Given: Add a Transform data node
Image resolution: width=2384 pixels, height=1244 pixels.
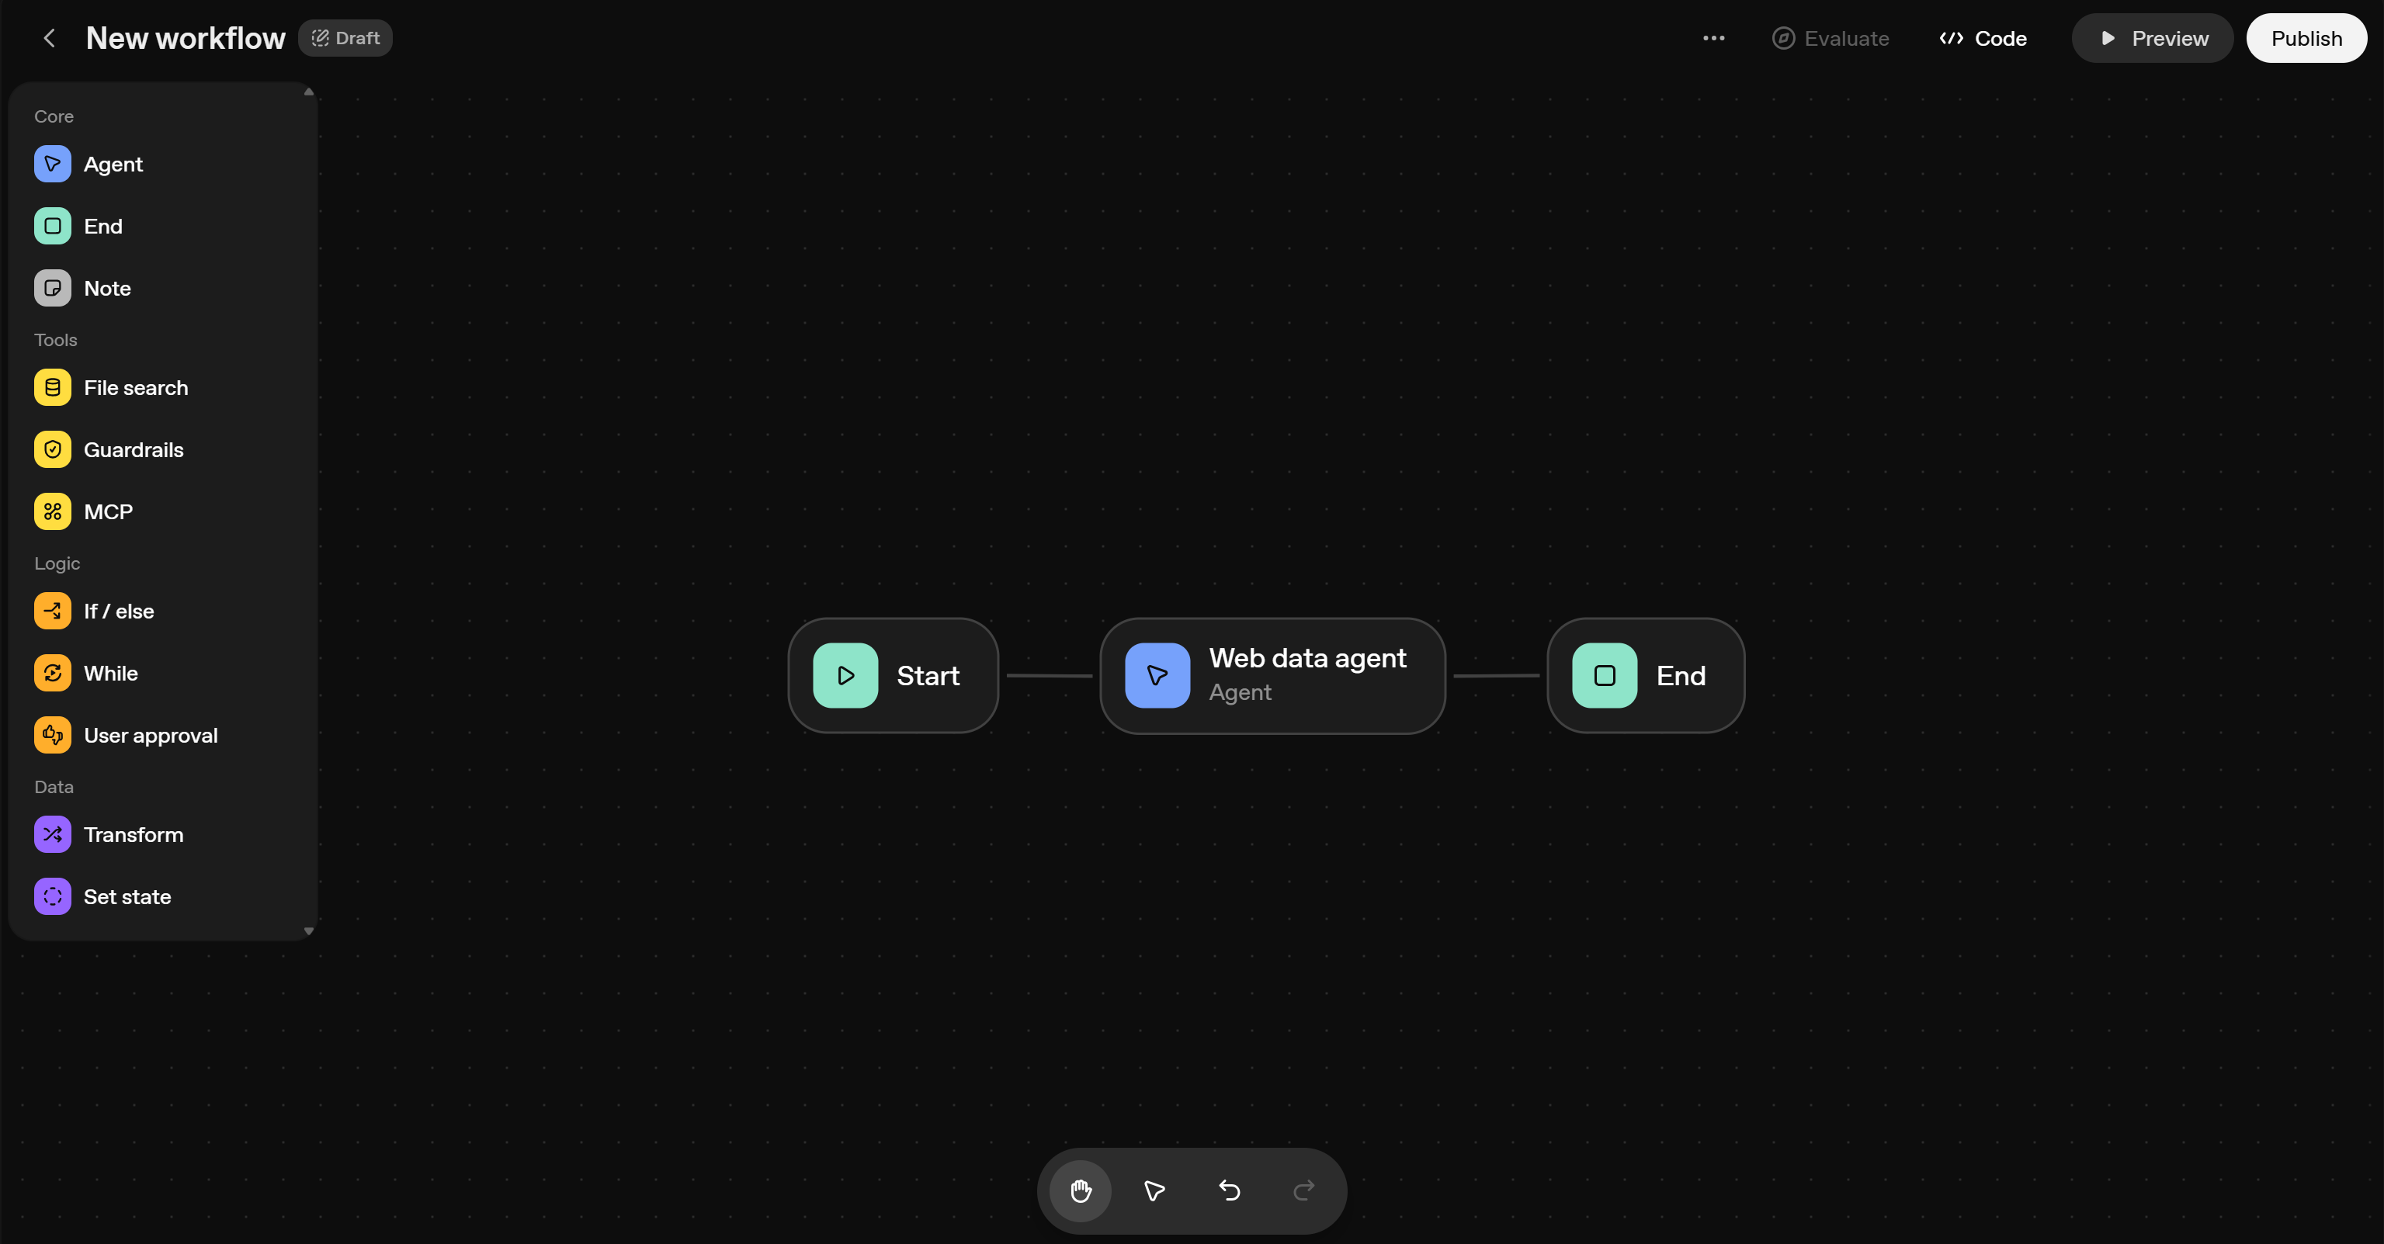Looking at the screenshot, I should (x=134, y=834).
